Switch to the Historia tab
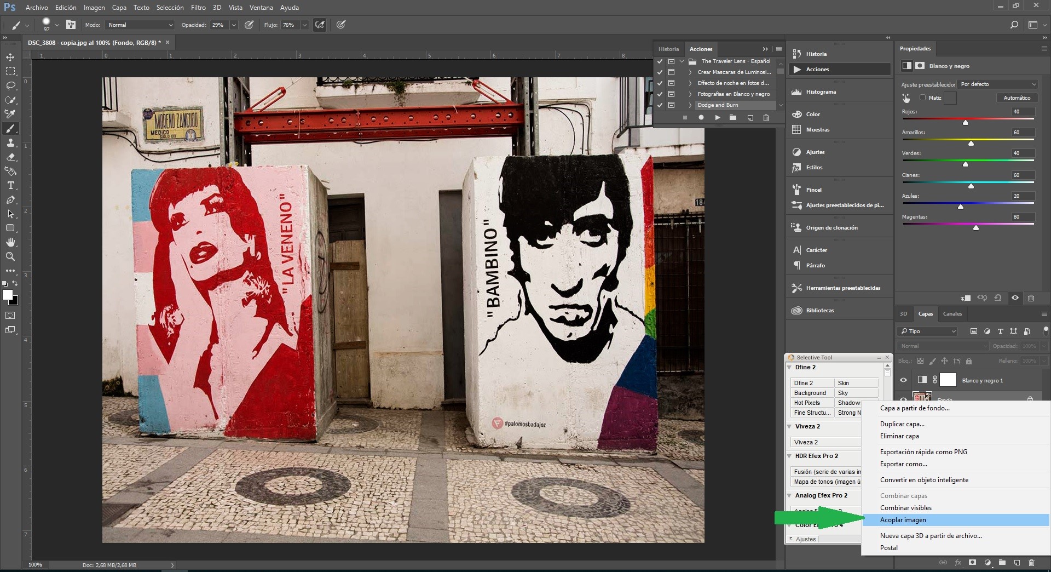This screenshot has width=1051, height=572. (668, 49)
